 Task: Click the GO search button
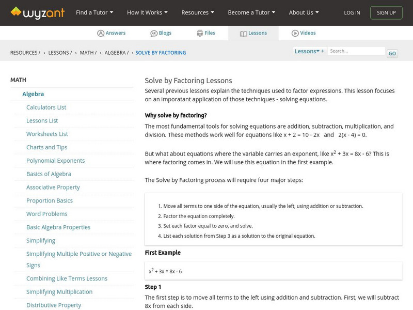pos(392,53)
